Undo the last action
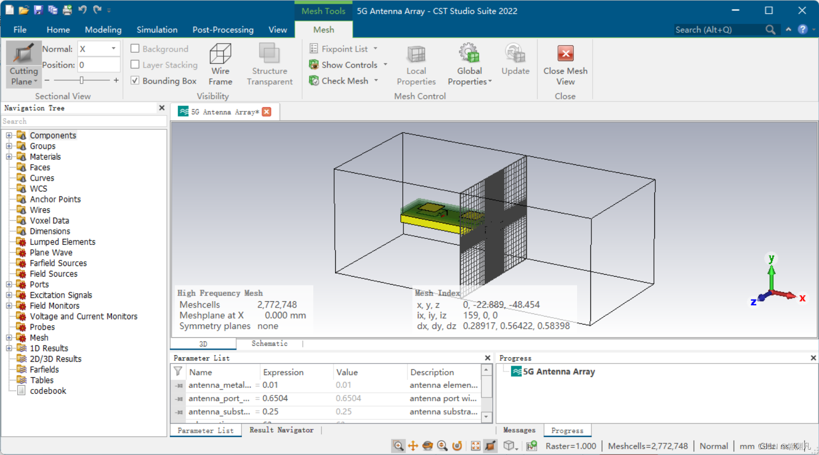 click(82, 10)
